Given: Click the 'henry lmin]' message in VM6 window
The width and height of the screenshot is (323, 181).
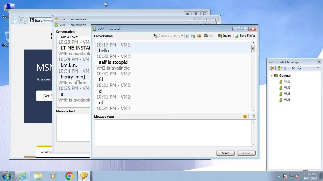Looking at the screenshot, I should [x=73, y=77].
